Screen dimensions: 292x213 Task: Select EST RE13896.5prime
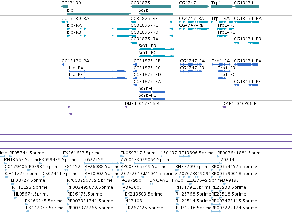[x=196, y=153]
